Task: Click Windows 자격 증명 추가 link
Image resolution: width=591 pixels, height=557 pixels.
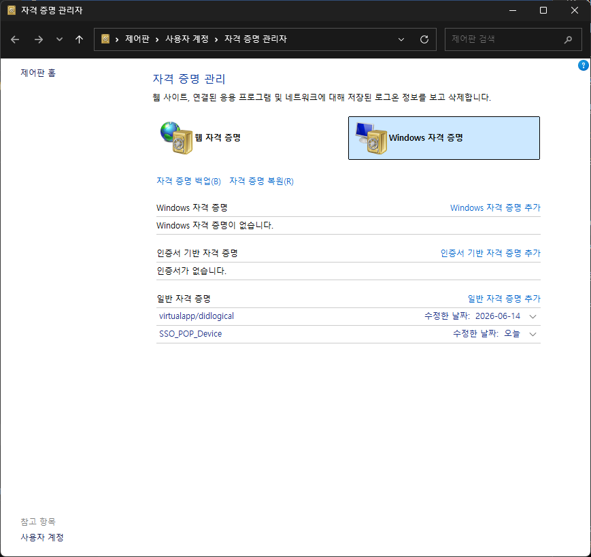Action: point(495,207)
